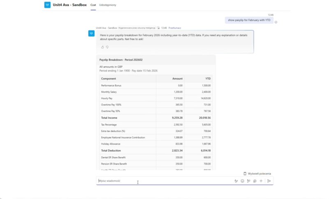The image size is (329, 199).
Task: Click the Payslip Breakdown - Period 202602 heading
Action: [x=121, y=60]
